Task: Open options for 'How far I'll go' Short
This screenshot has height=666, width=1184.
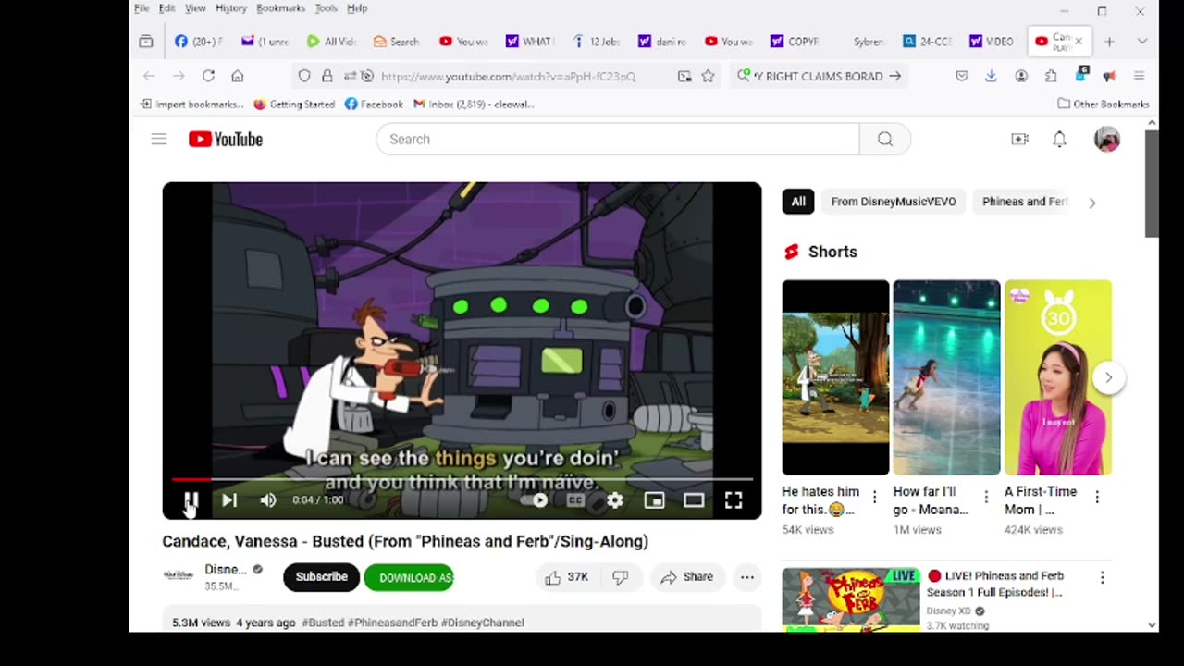Action: pyautogui.click(x=986, y=497)
